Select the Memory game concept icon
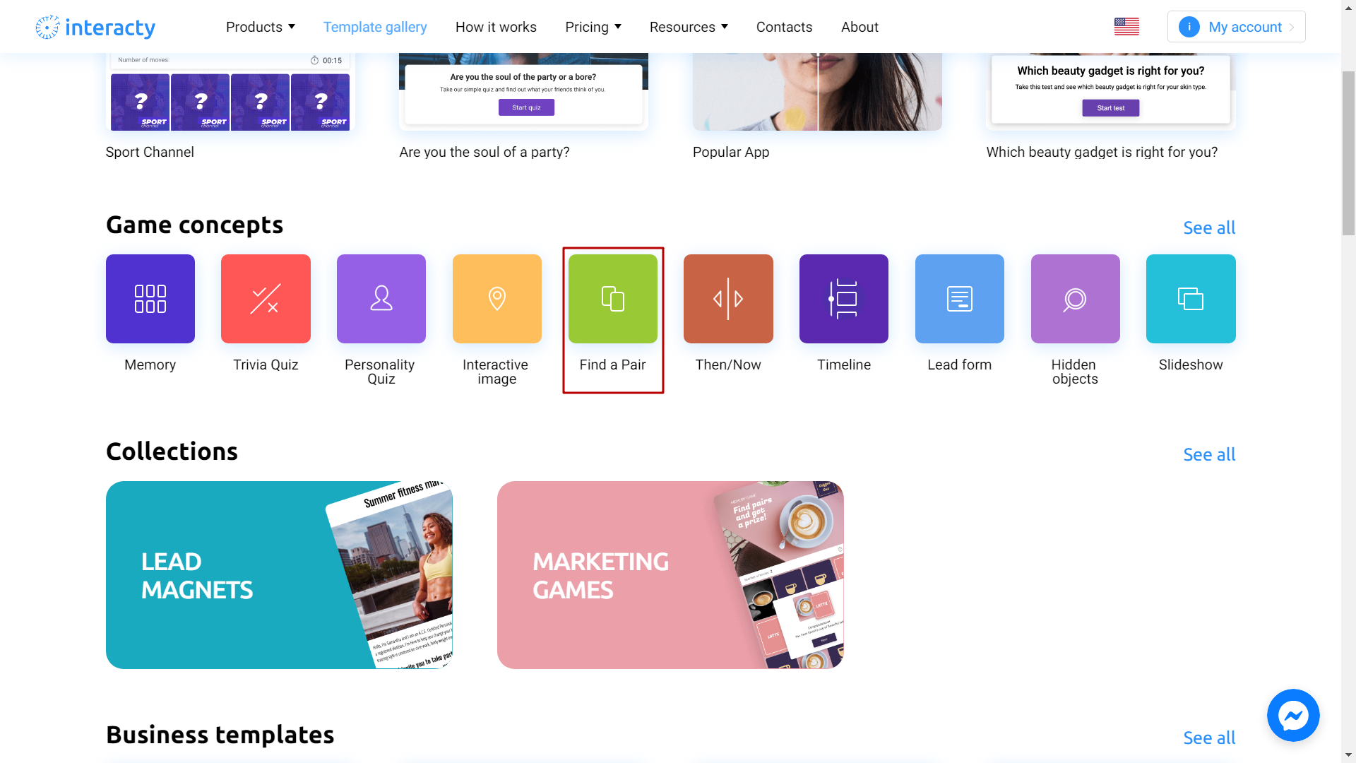The height and width of the screenshot is (763, 1356). coord(150,298)
